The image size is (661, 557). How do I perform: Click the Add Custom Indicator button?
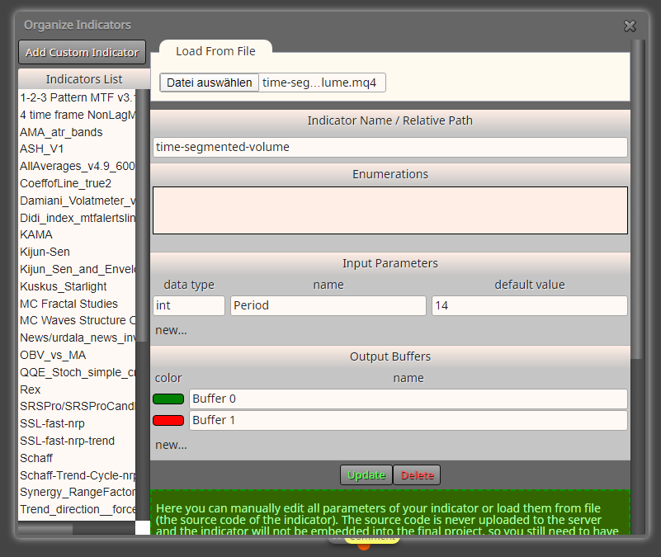pos(83,52)
